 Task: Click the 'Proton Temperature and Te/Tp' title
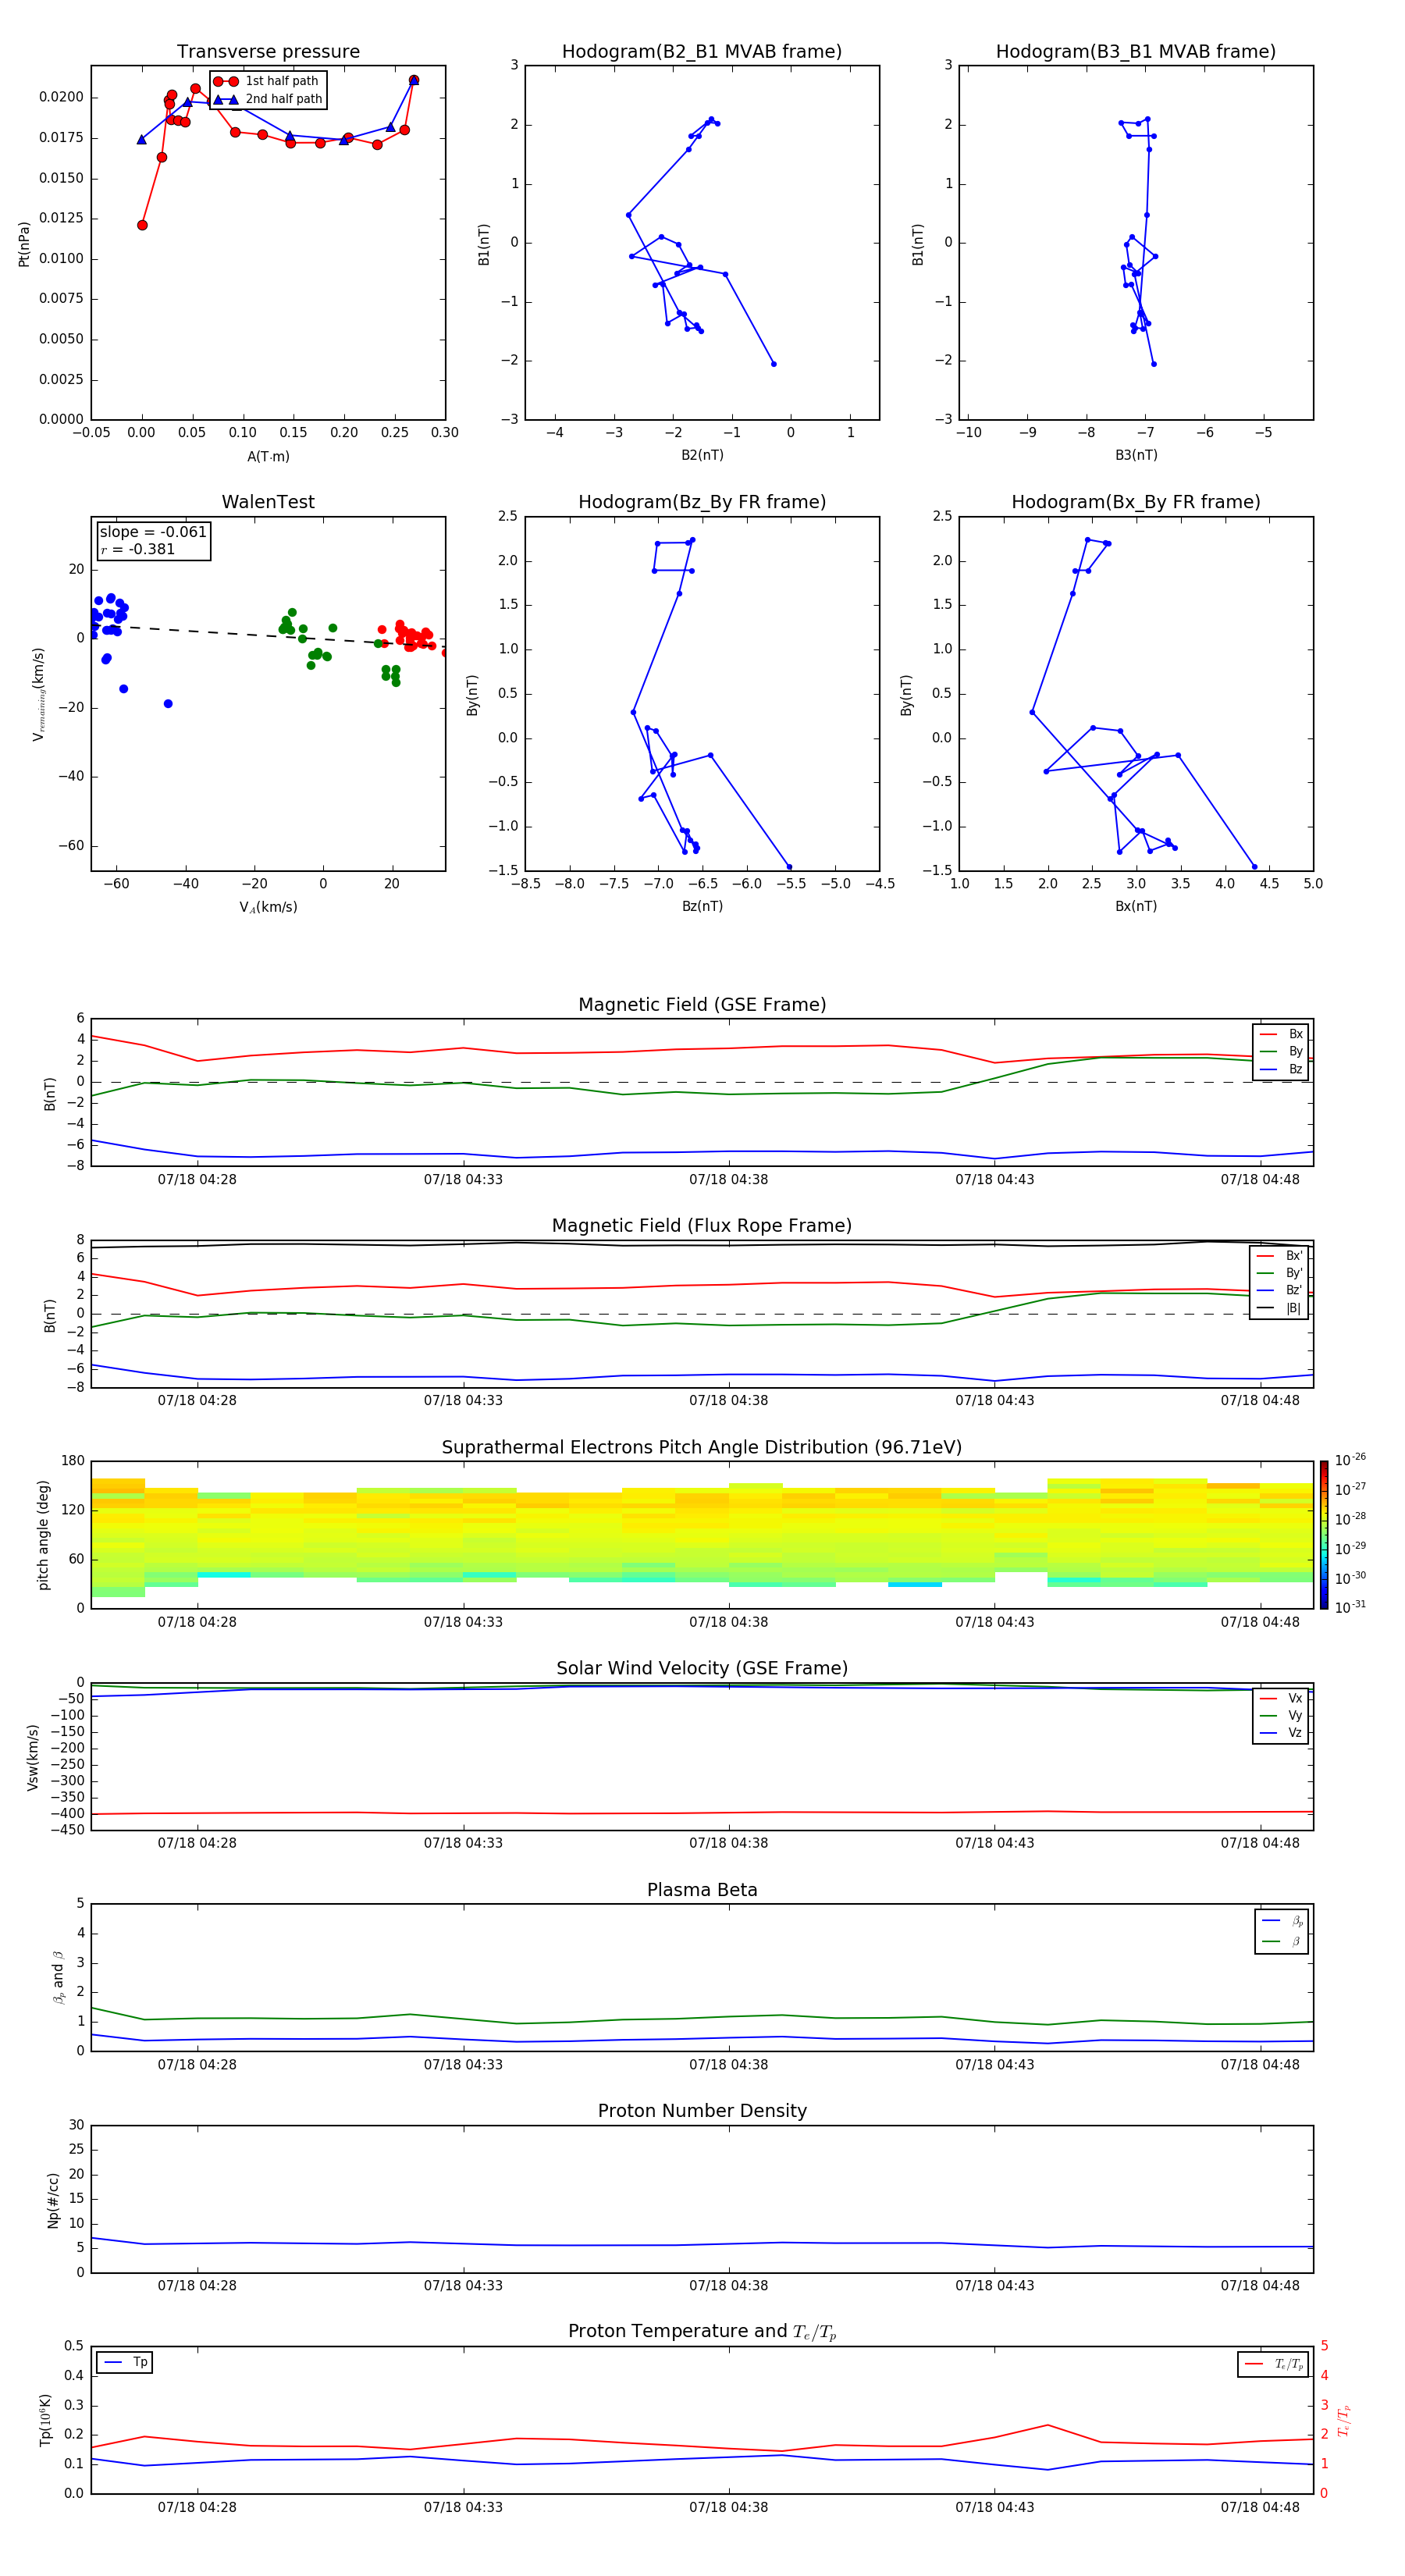[x=702, y=2331]
